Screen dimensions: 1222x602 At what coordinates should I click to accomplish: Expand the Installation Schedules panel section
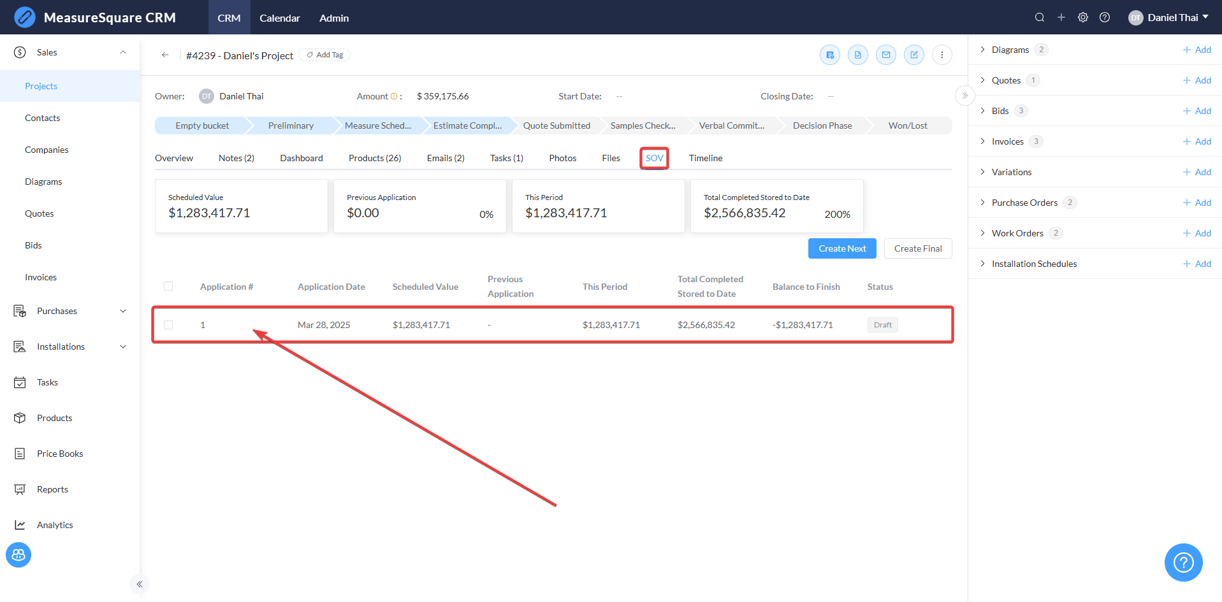(x=982, y=264)
